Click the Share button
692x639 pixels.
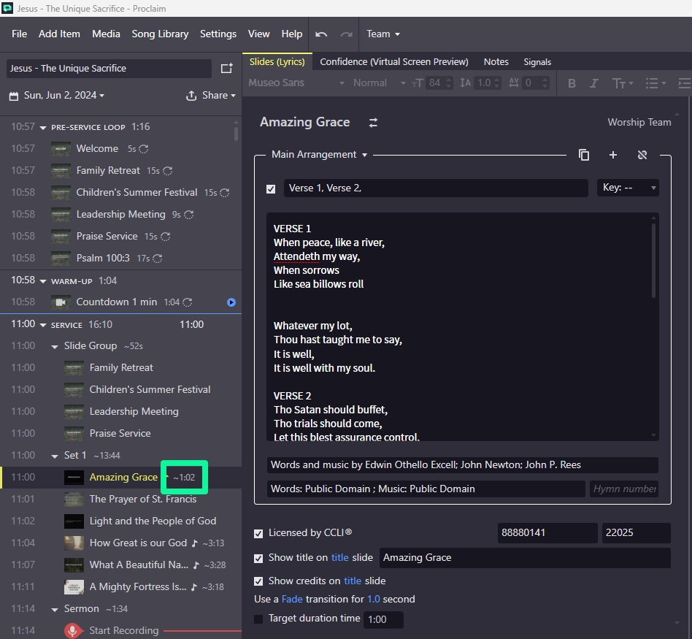point(211,96)
